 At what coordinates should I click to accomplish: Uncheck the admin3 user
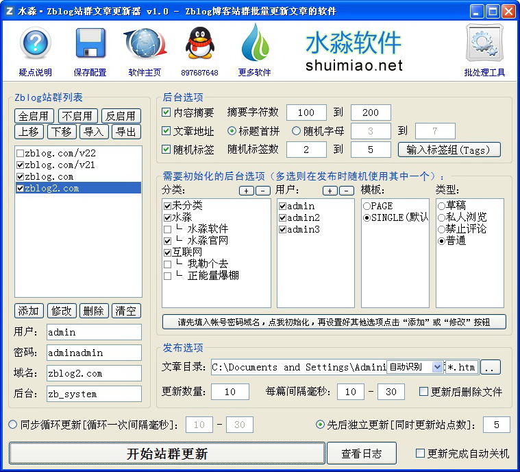pos(282,230)
